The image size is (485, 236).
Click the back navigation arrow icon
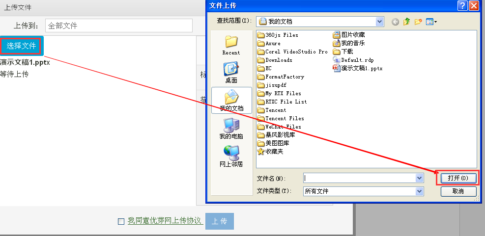tap(395, 22)
